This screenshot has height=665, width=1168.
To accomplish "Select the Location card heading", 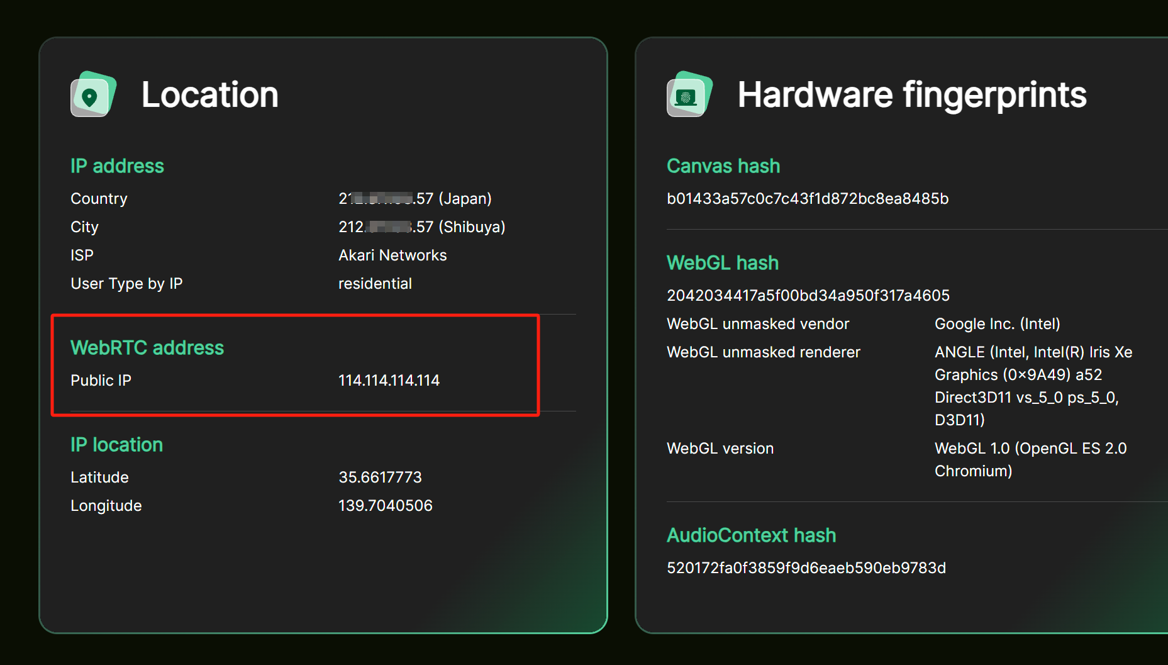I will [210, 95].
